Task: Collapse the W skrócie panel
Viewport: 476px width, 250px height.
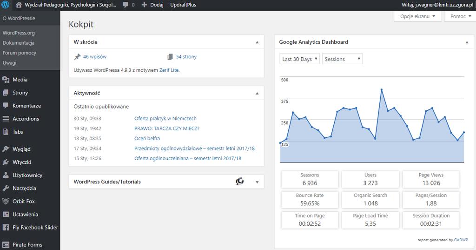Action: pyautogui.click(x=257, y=42)
